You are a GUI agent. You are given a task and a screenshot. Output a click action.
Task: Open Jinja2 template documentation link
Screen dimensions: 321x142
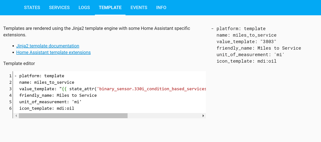pos(48,46)
